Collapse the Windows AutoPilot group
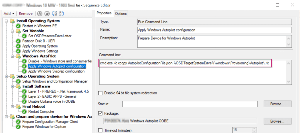Viewport: 300px width, 133px height. pyautogui.click(x=13, y=56)
